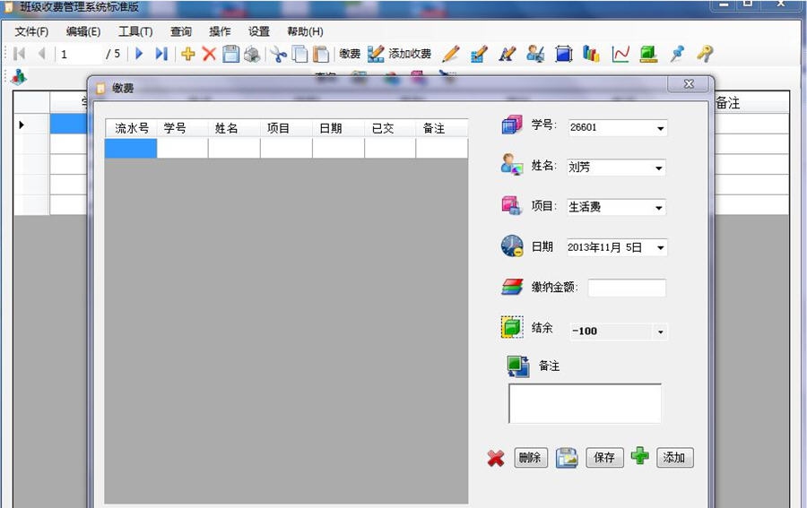Click the golden key icon
This screenshot has width=807, height=508.
point(705,54)
